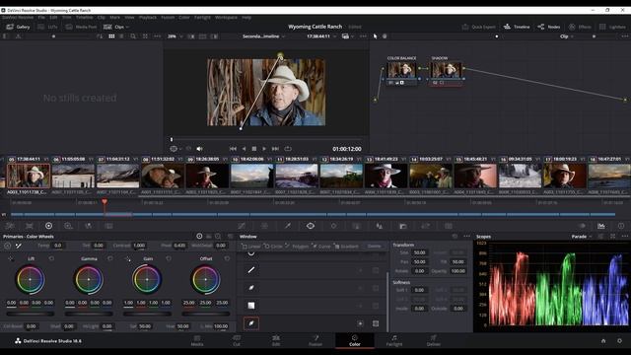Add a Linear window
631x355 pixels.
[251, 246]
